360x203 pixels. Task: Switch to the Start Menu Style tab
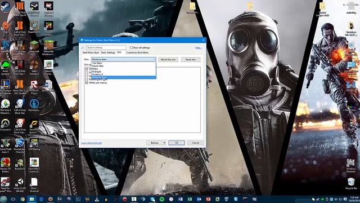pos(91,52)
